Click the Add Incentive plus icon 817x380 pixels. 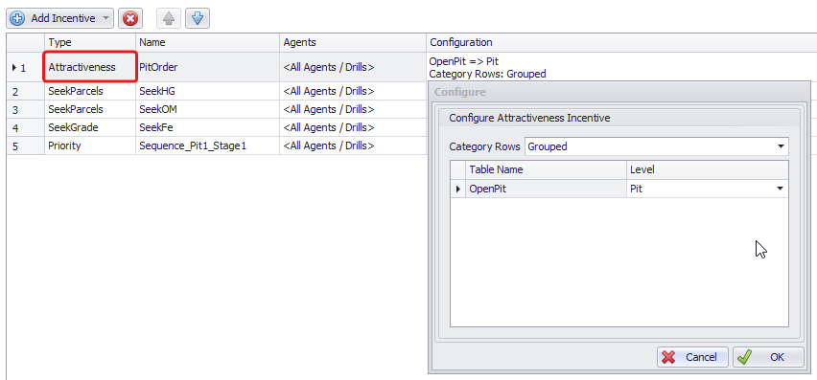tap(16, 19)
